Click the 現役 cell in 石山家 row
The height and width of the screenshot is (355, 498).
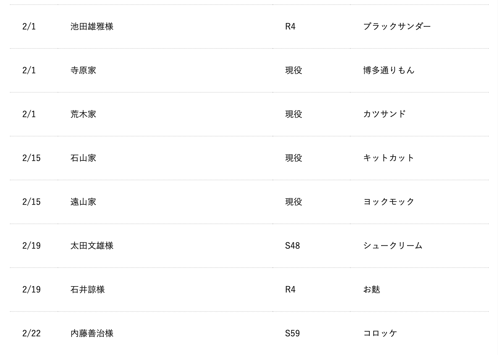point(293,158)
